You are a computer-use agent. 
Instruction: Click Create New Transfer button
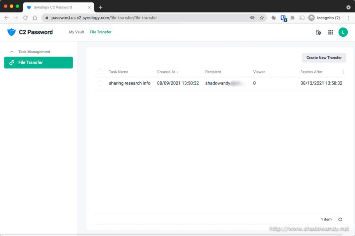324,58
